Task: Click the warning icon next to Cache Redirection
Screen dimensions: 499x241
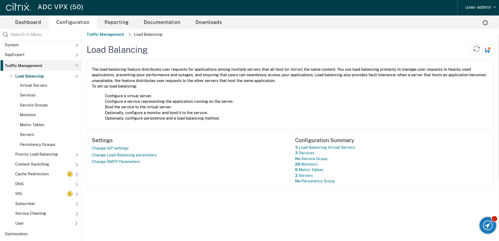Action: [70, 174]
